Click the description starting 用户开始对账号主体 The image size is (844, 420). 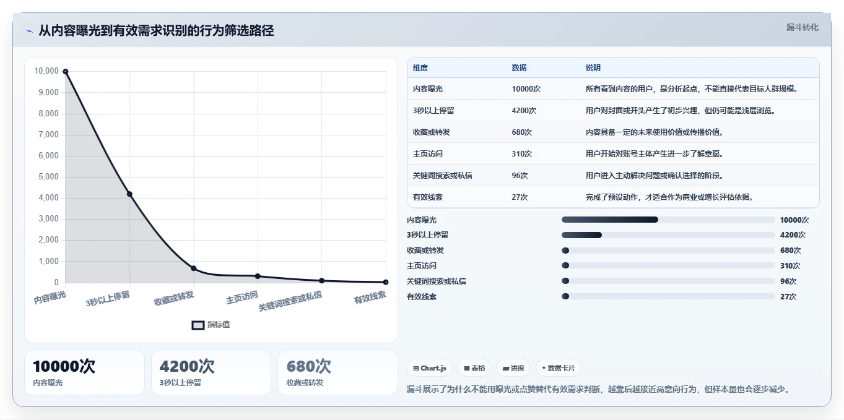pyautogui.click(x=655, y=154)
